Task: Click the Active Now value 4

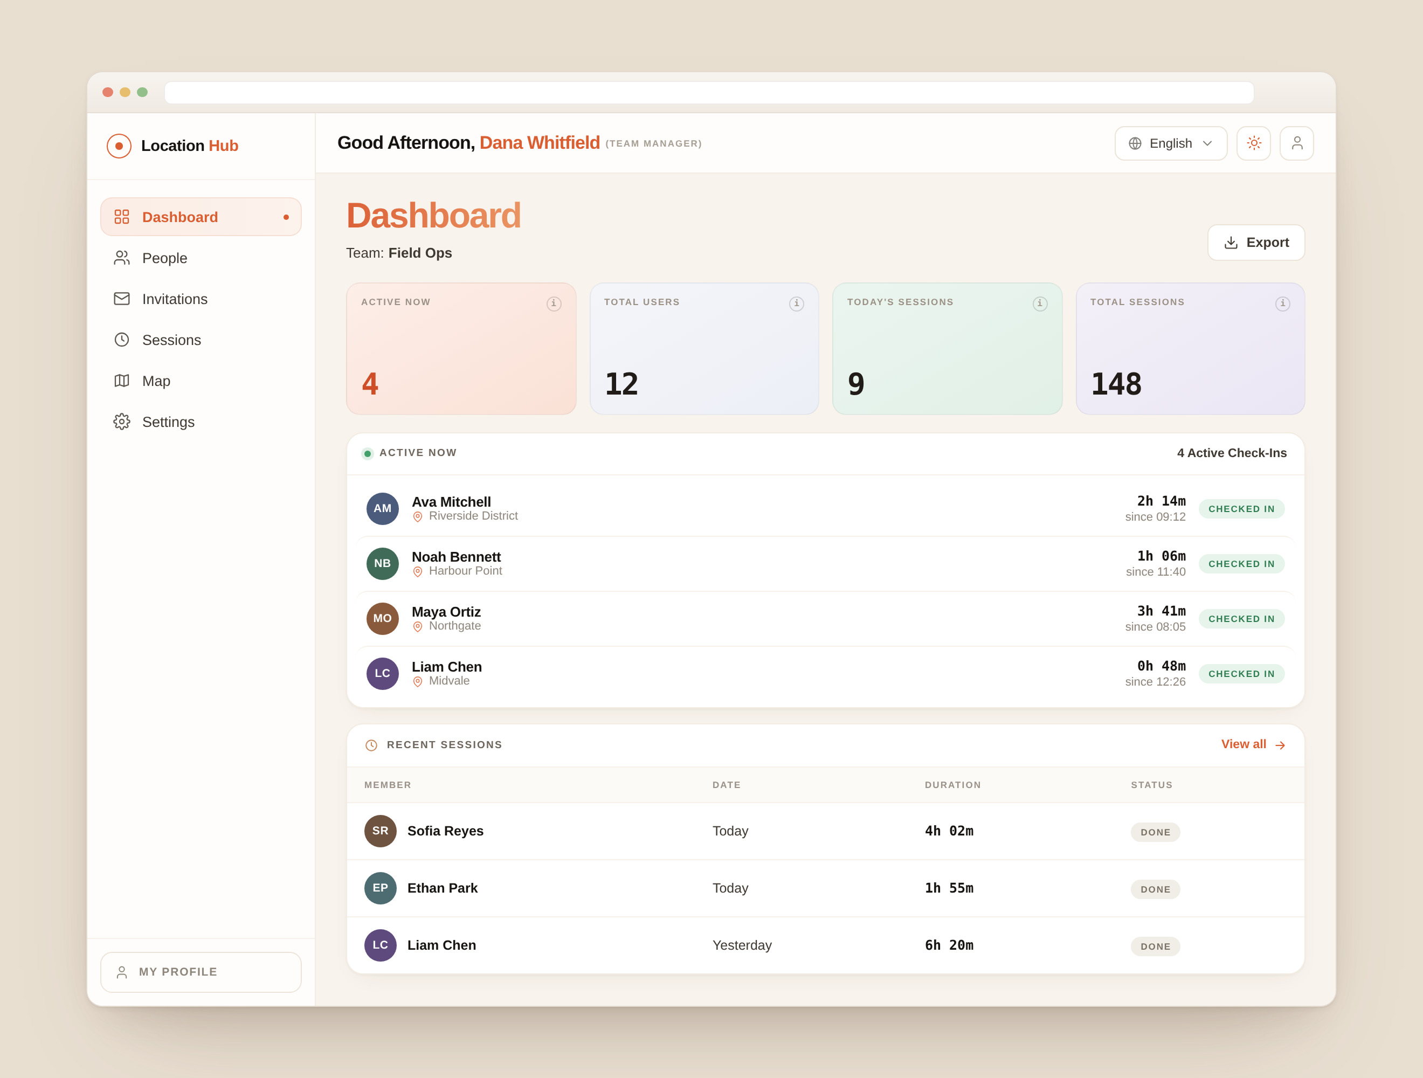Action: pos(370,384)
